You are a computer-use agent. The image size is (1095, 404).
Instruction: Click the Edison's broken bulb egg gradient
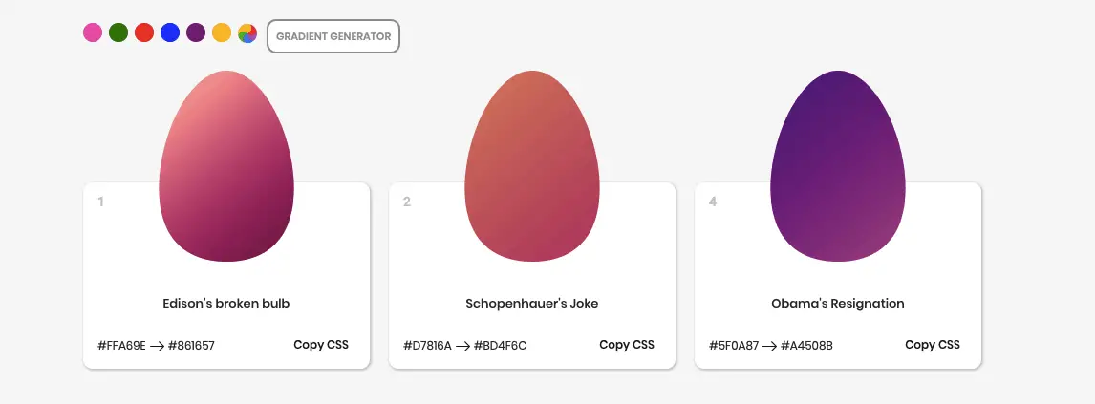click(x=226, y=166)
